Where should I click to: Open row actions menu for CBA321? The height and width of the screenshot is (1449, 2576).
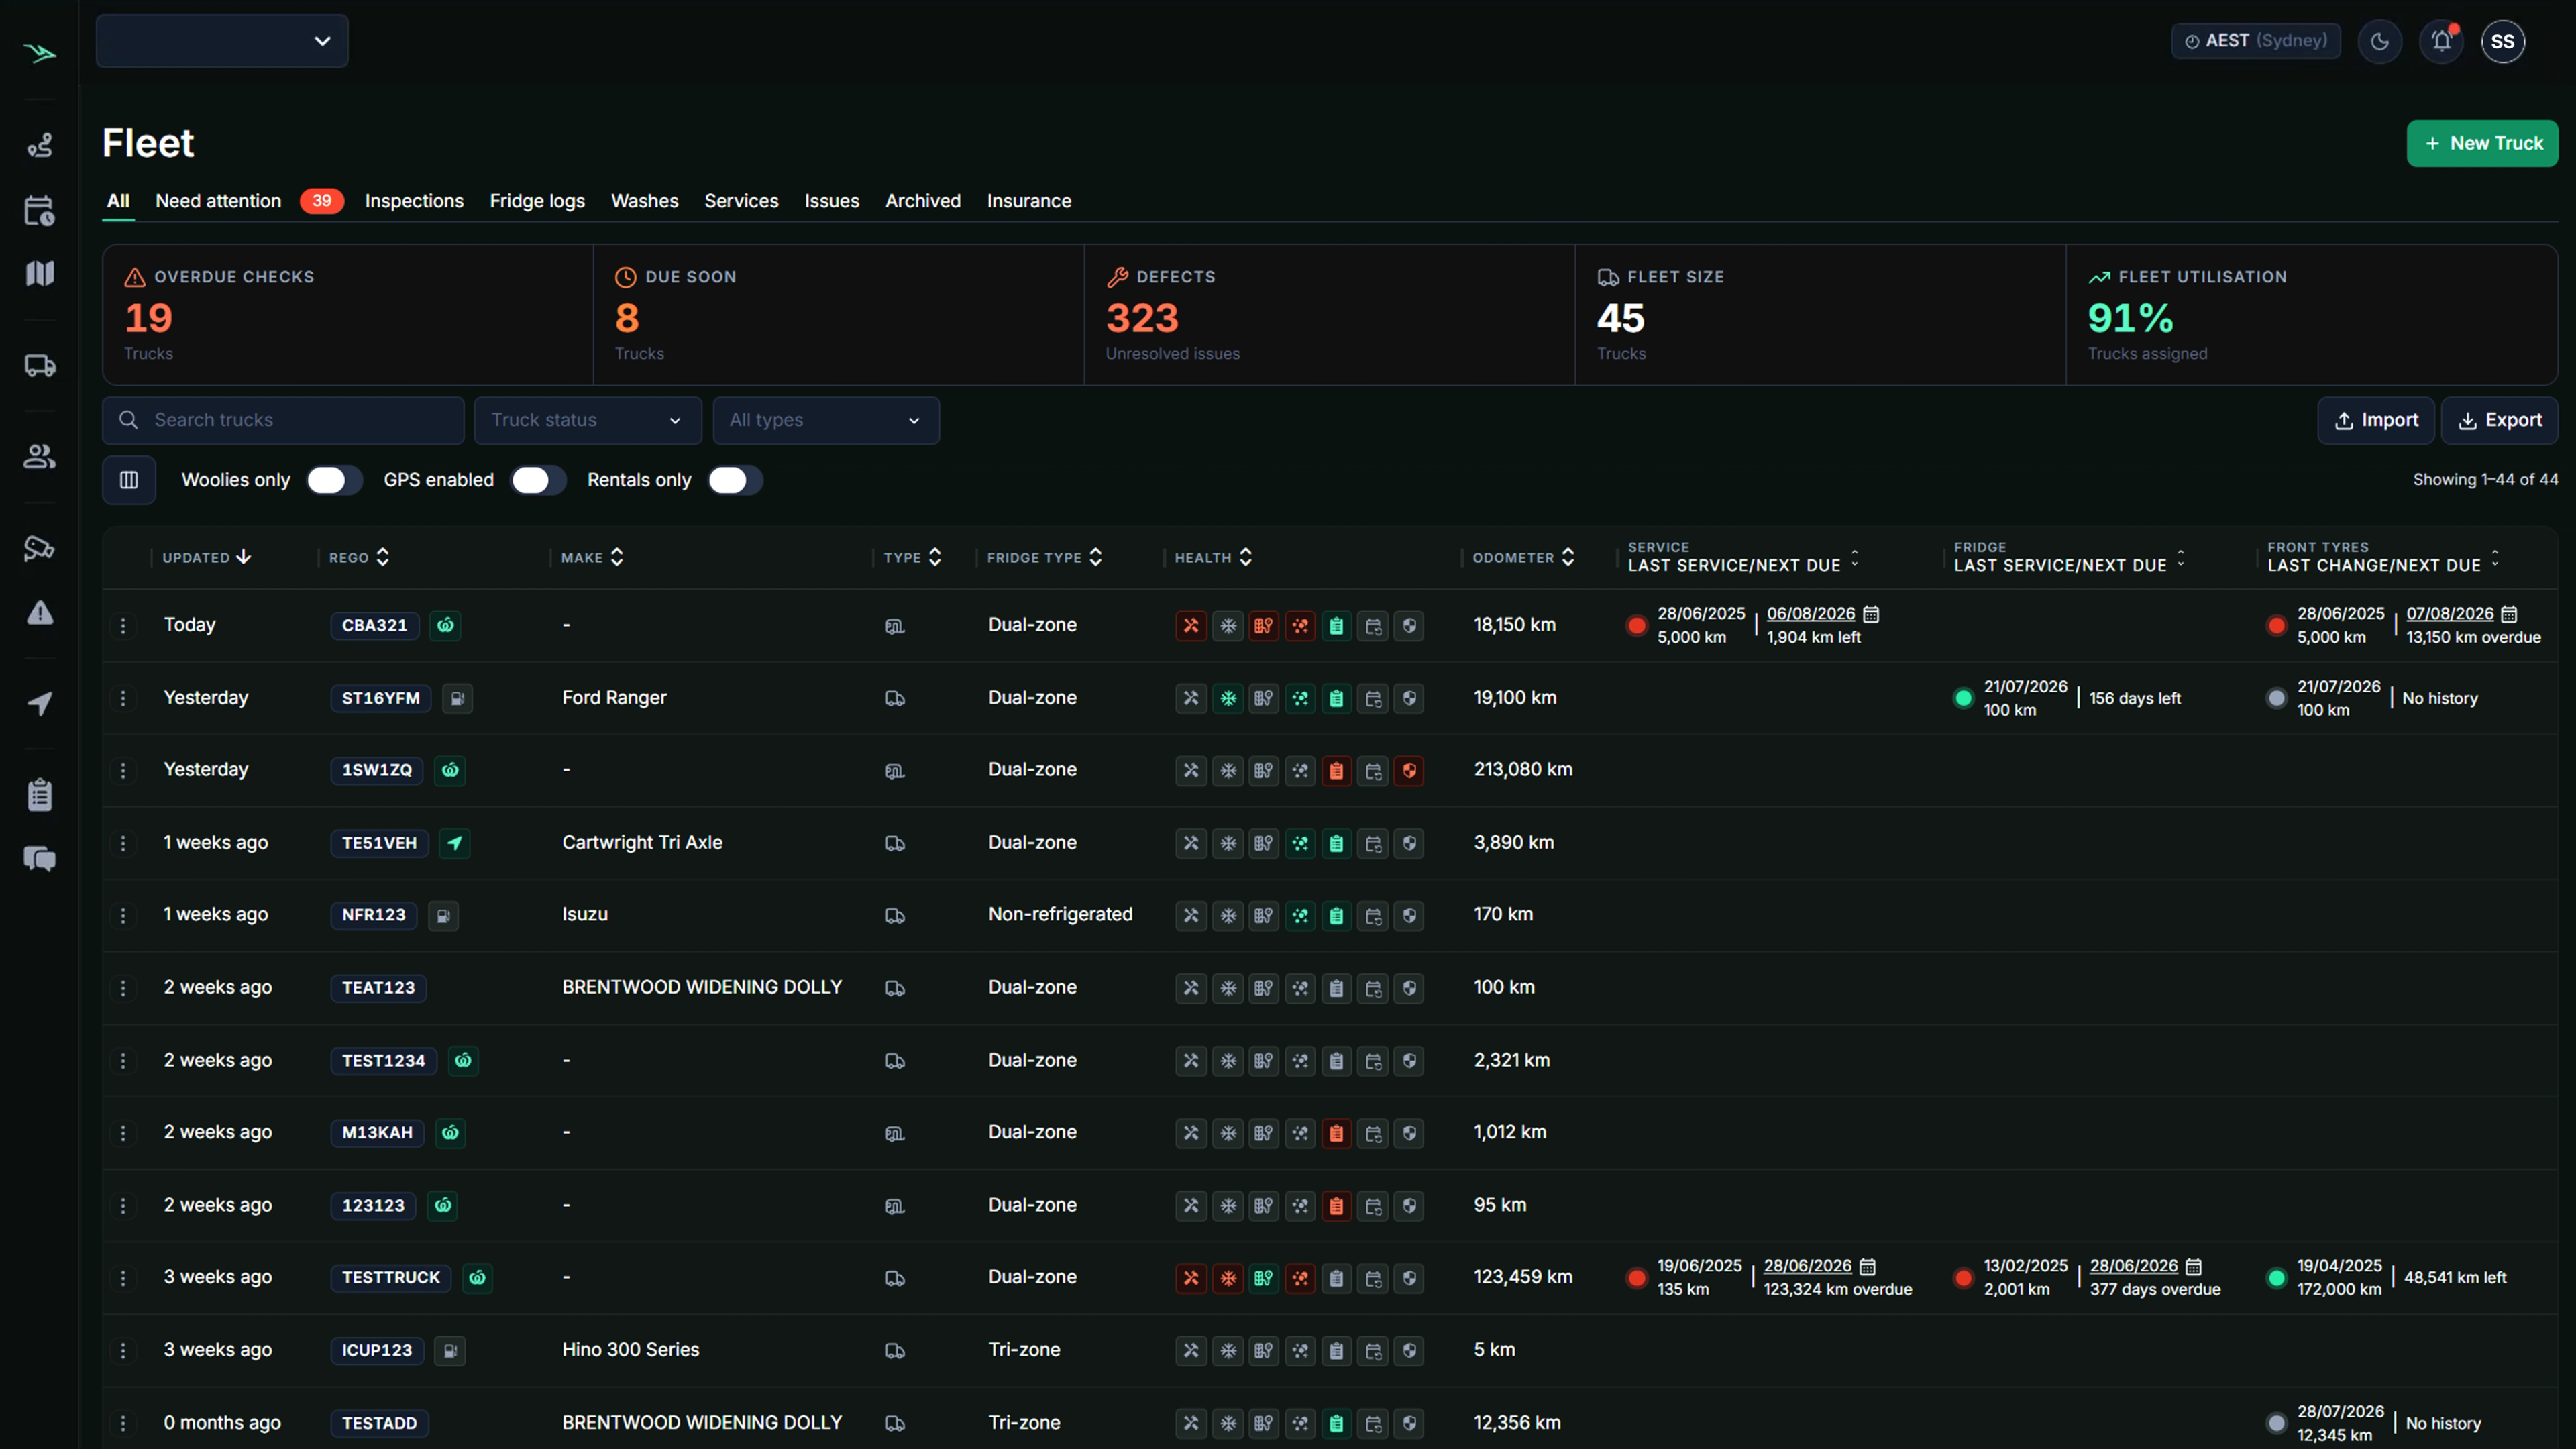point(123,625)
